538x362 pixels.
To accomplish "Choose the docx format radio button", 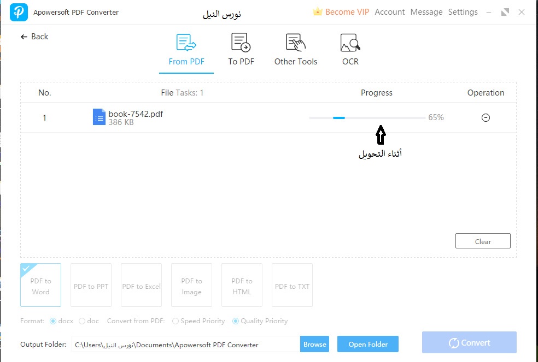I will click(x=53, y=321).
